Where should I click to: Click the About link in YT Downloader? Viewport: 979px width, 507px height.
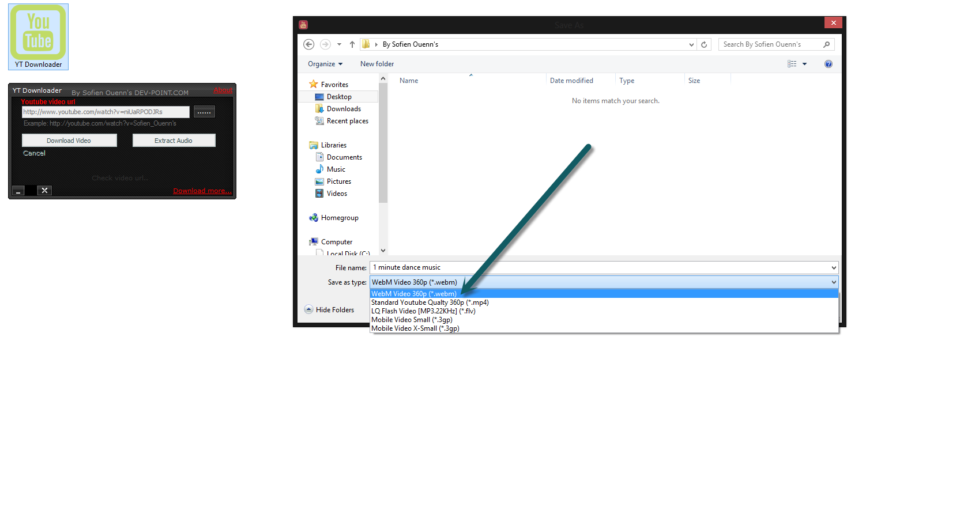click(x=223, y=90)
